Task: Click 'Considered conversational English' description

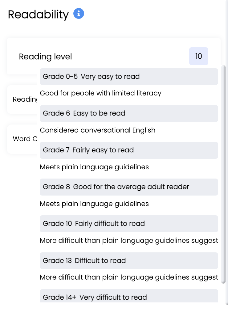Action: click(98, 130)
